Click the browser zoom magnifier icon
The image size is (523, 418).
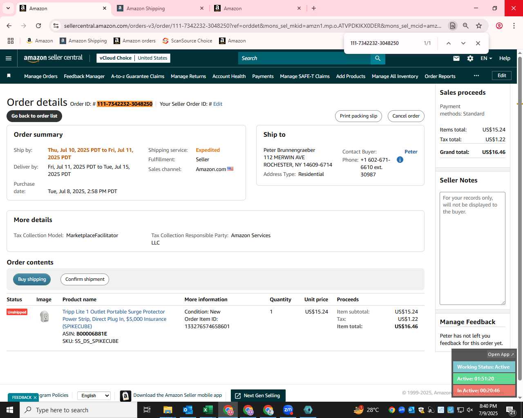pyautogui.click(x=466, y=26)
